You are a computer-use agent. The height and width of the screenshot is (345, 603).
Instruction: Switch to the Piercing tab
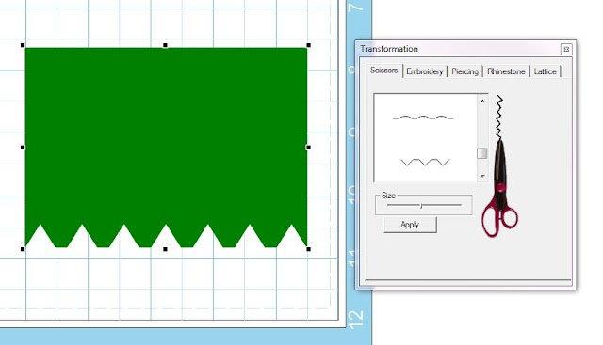coord(464,71)
